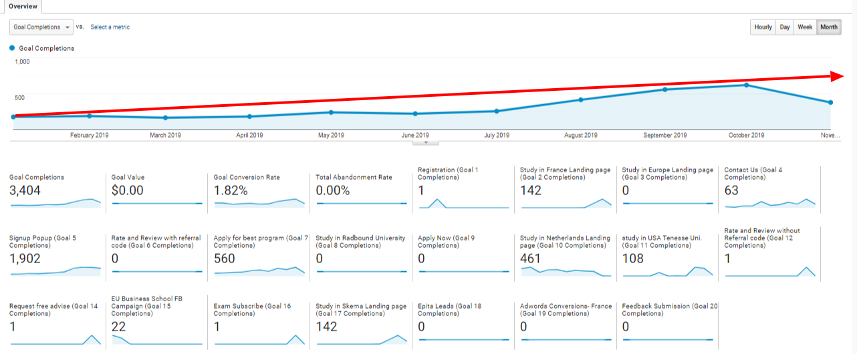Select the EU Business School FB Campaign label
The height and width of the screenshot is (354, 857).
(147, 306)
